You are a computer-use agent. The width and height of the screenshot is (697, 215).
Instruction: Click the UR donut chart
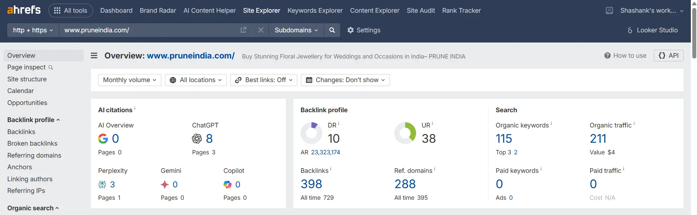click(x=405, y=133)
